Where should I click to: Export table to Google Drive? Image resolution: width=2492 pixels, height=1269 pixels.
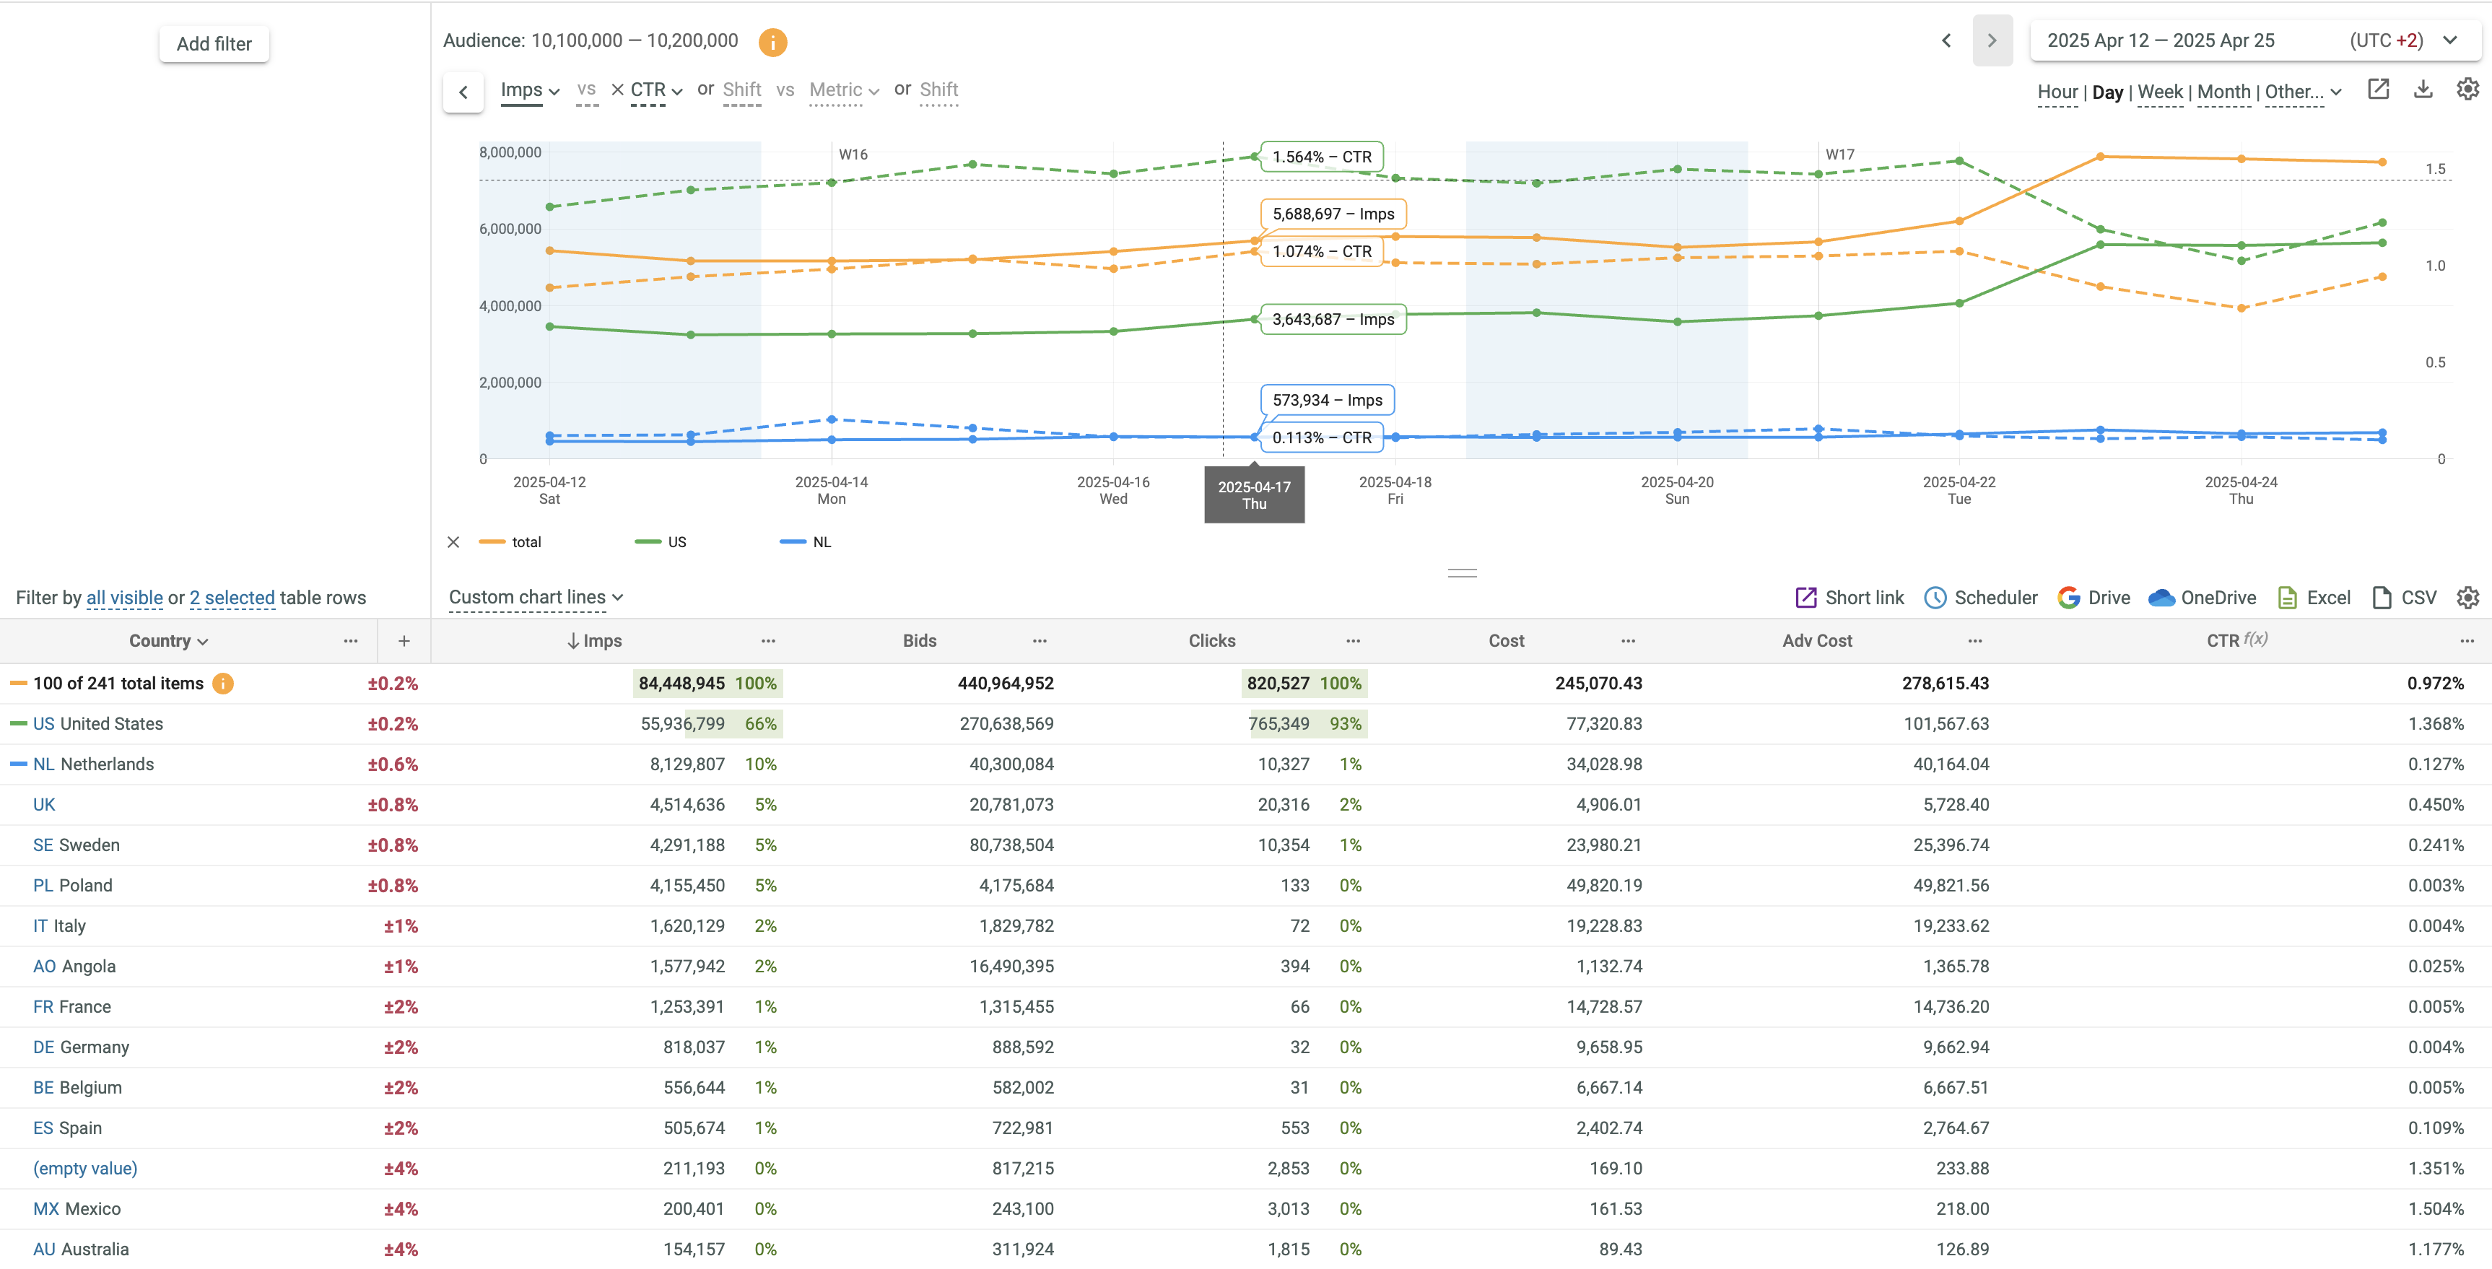[x=2094, y=598]
